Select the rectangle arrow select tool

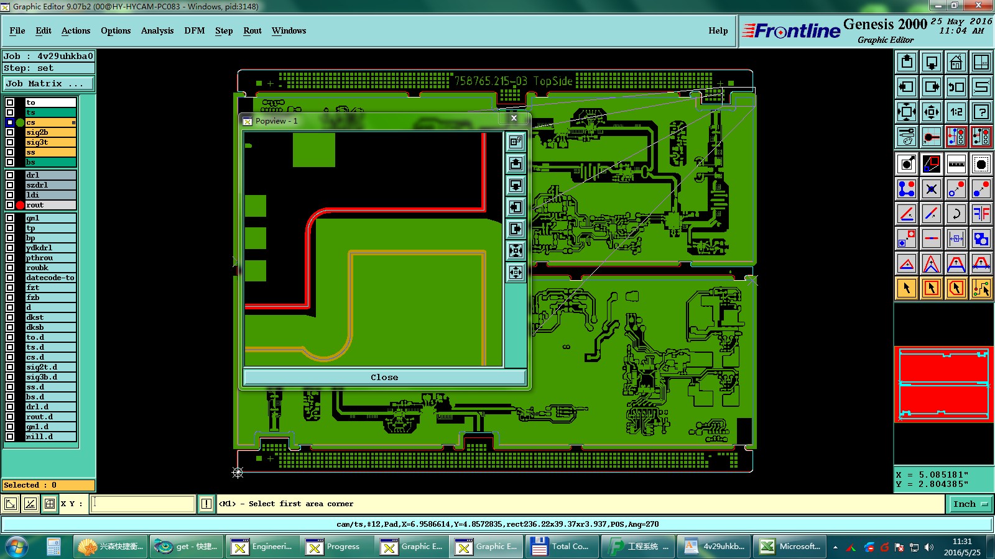(x=932, y=288)
